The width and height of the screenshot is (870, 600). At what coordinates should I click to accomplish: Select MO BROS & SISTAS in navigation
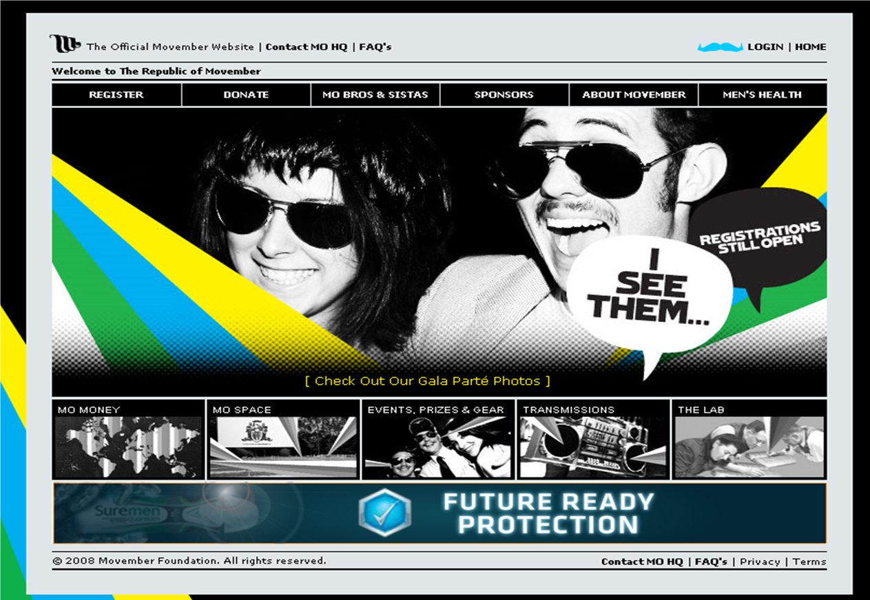(375, 95)
